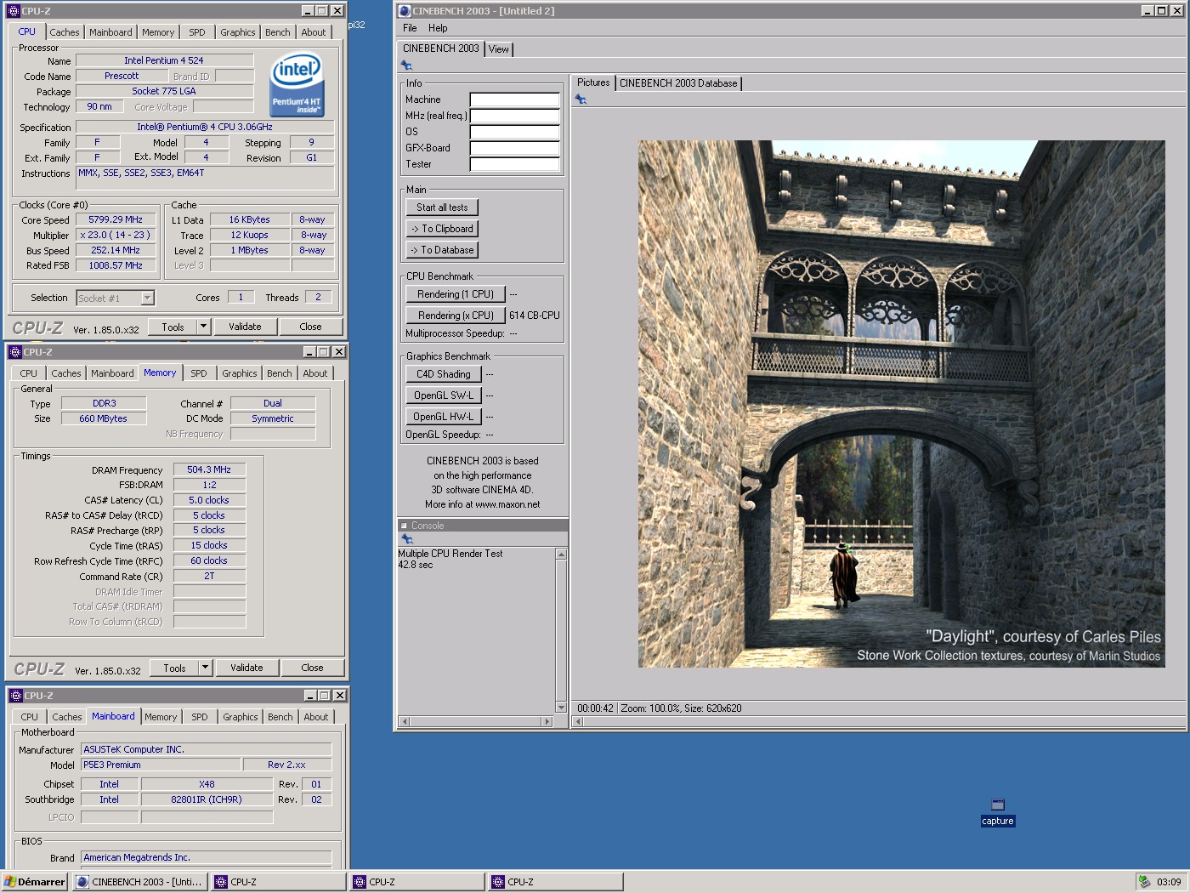Viewport: 1190px width, 893px height.
Task: Click the DRAM Frequency value 504.3 MHz
Action: 209,469
